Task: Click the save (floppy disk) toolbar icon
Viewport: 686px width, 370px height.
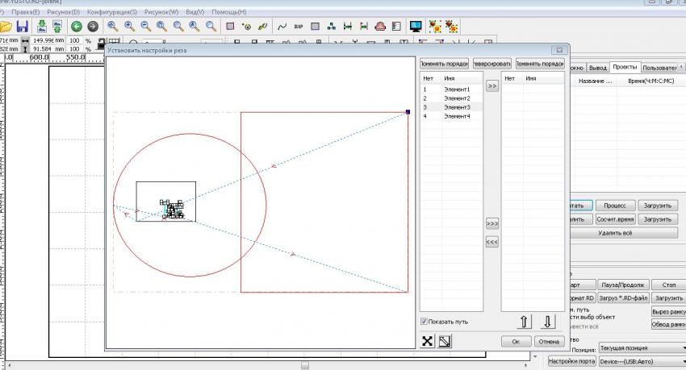Action: [x=23, y=27]
